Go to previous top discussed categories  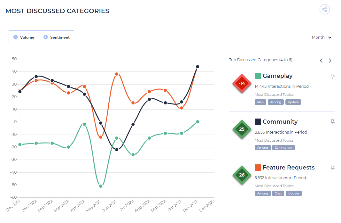point(321,61)
